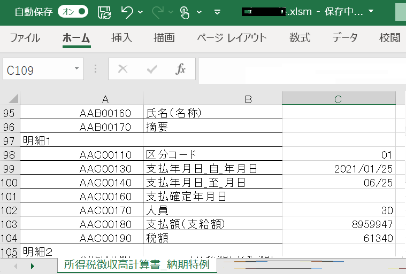Click cell 人員

(212, 209)
